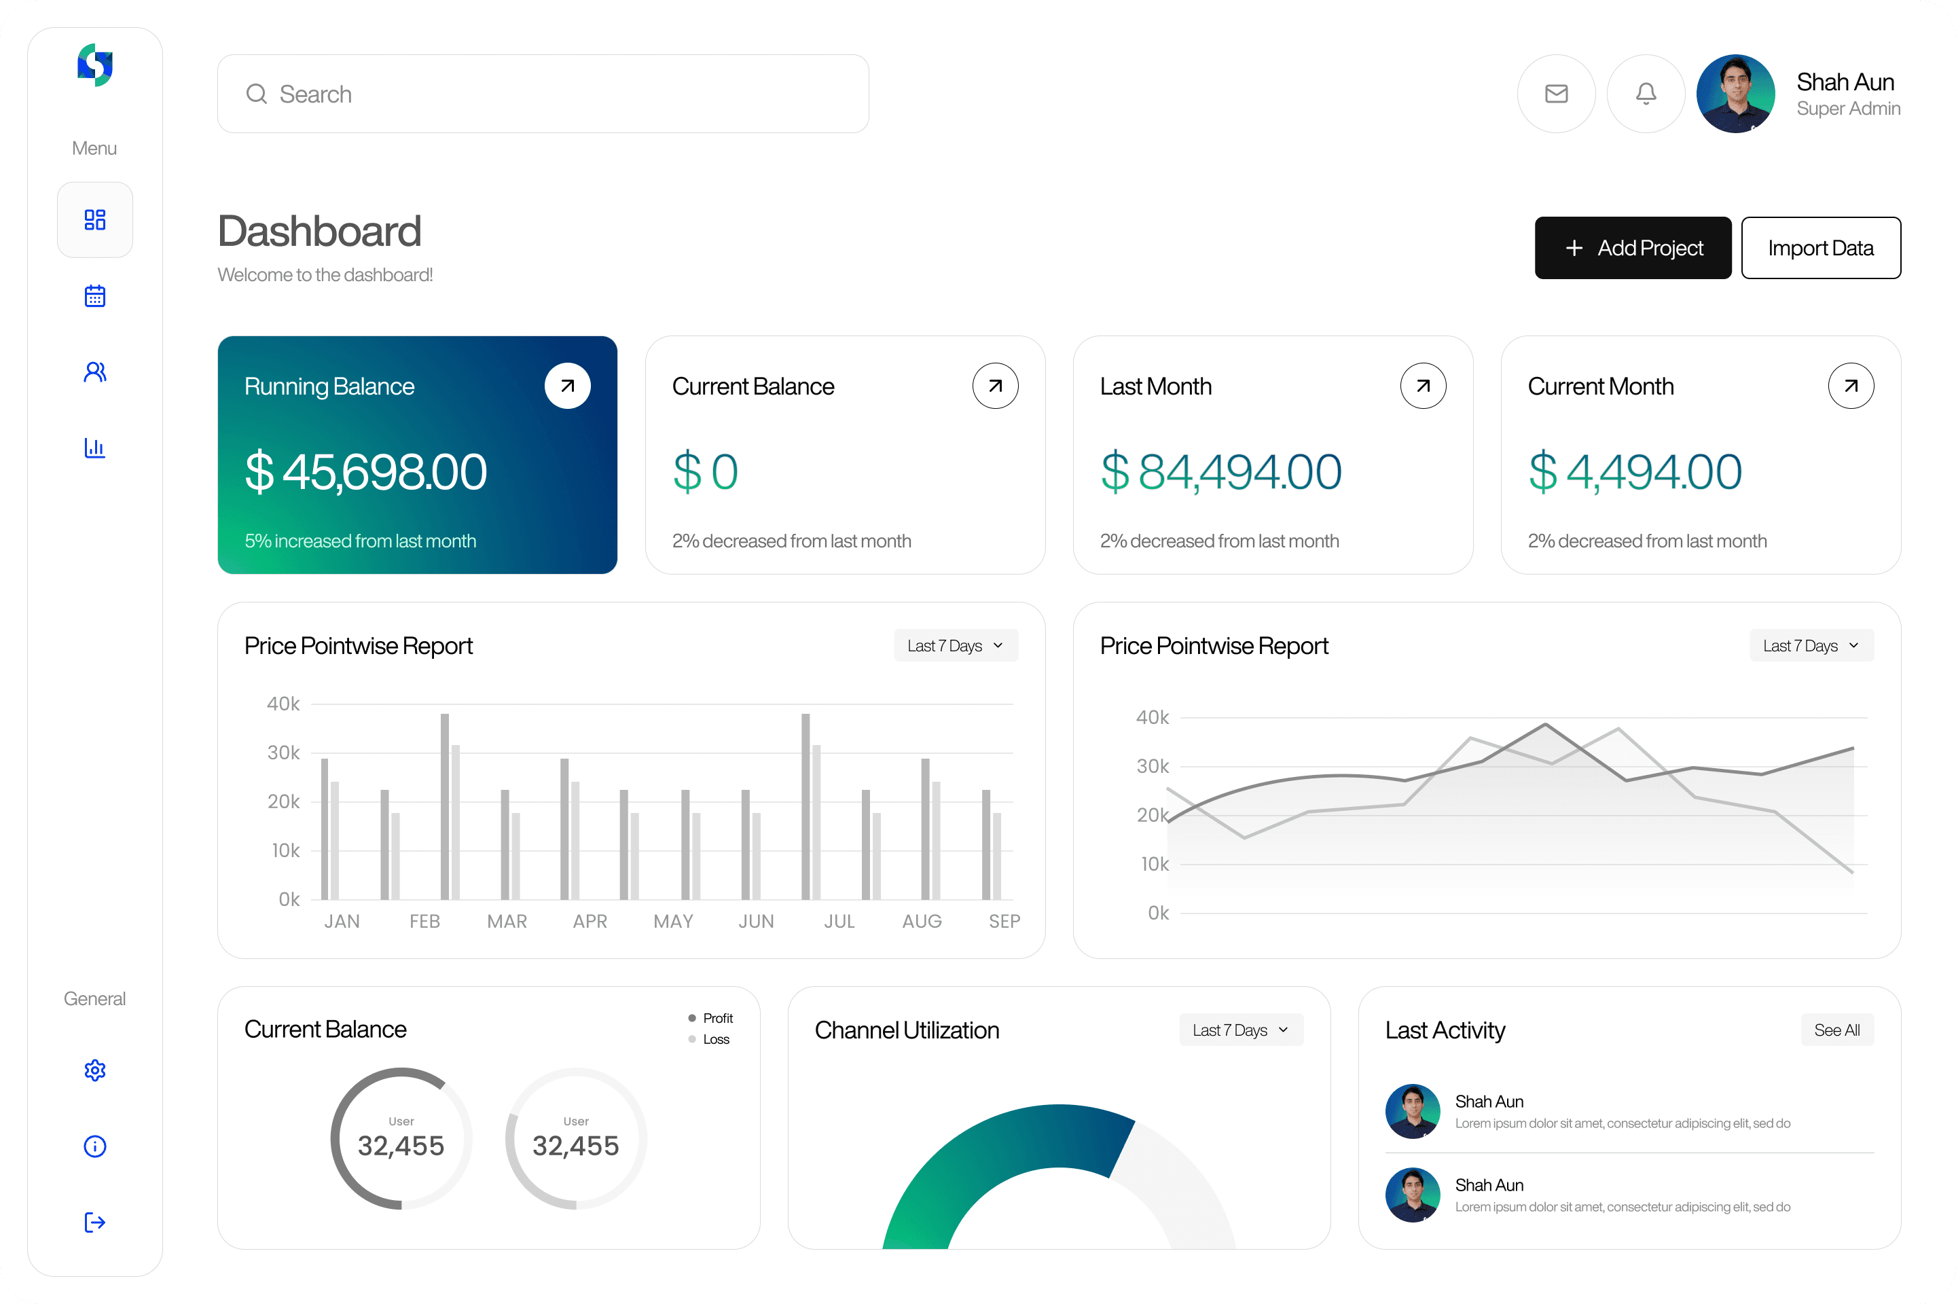The height and width of the screenshot is (1304, 1956).
Task: Open Channel Utilization Last 7 Days dropdown
Action: click(x=1241, y=1030)
